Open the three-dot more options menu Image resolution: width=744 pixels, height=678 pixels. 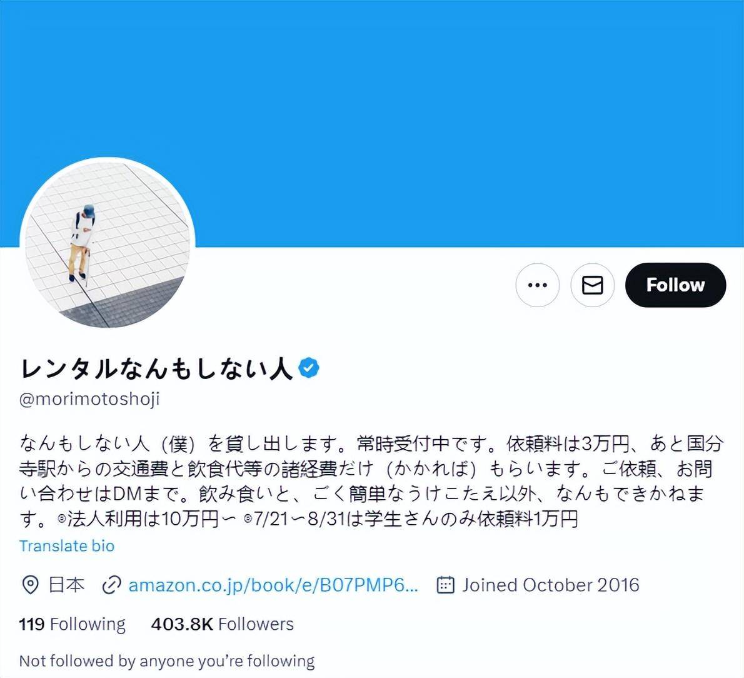point(537,285)
